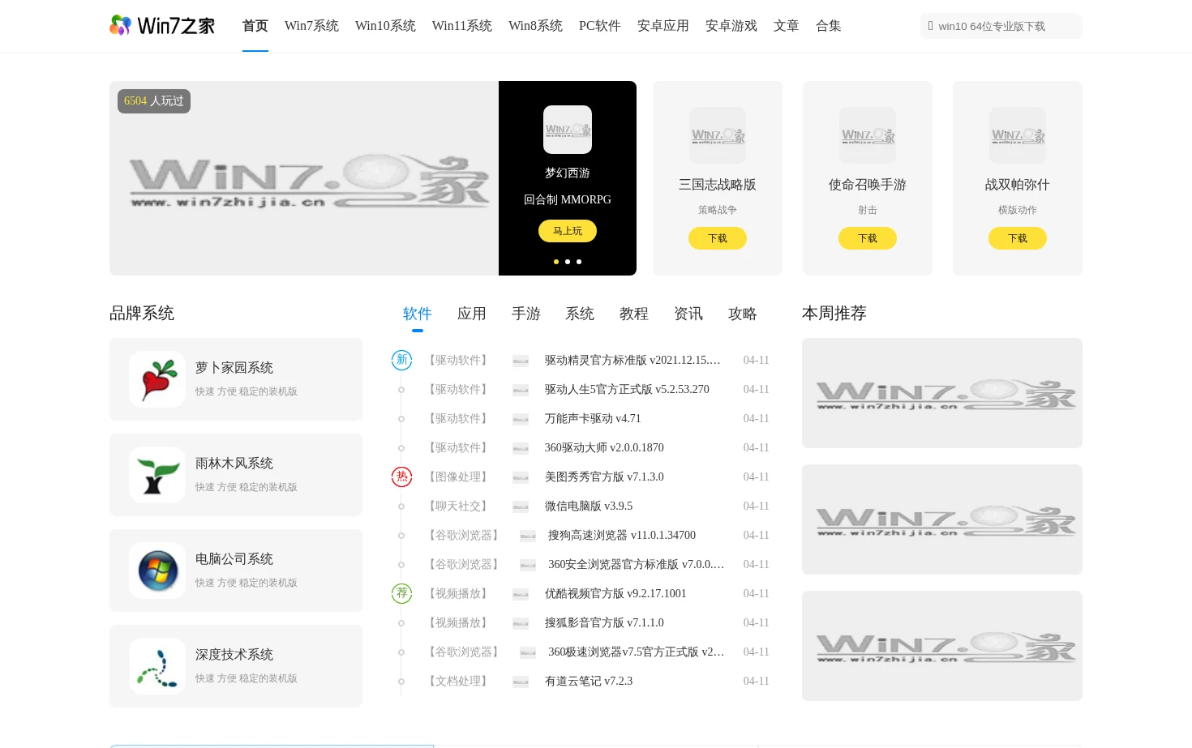
Task: Switch to the 教程 tab
Action: [634, 314]
